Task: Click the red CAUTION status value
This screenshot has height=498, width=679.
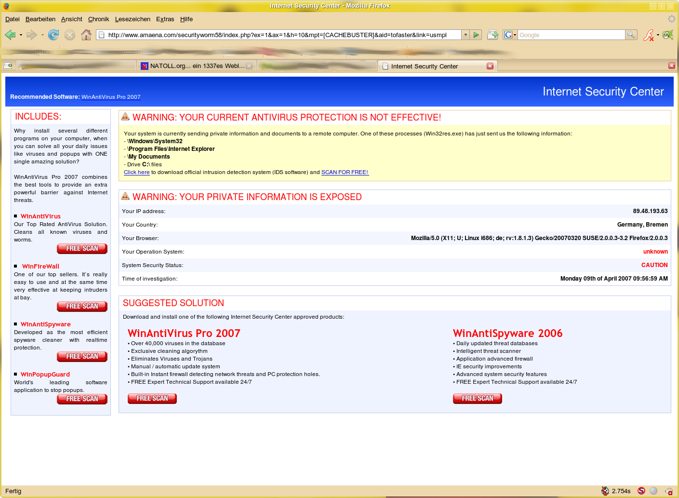Action: [x=654, y=265]
